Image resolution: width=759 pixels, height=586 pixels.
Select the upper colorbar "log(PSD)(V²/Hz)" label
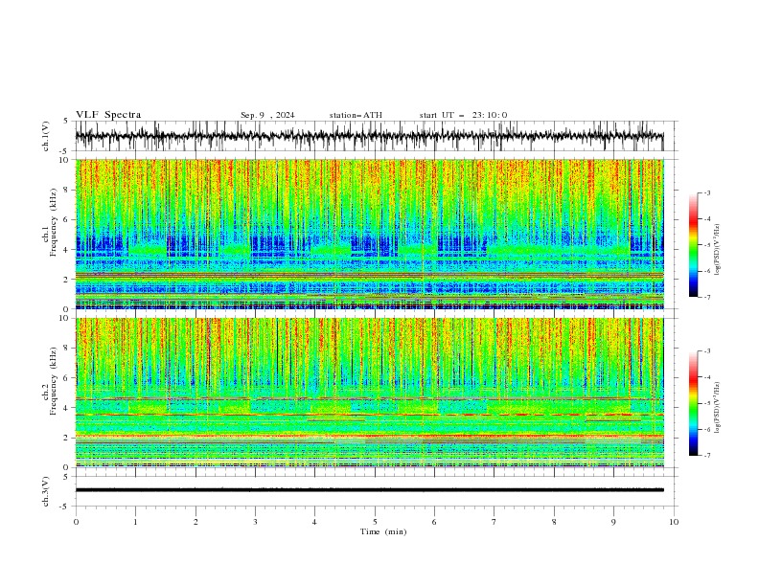point(717,250)
